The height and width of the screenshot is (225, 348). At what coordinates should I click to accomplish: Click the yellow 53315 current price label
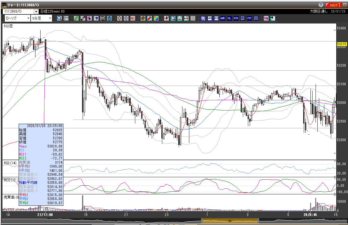[x=341, y=44]
